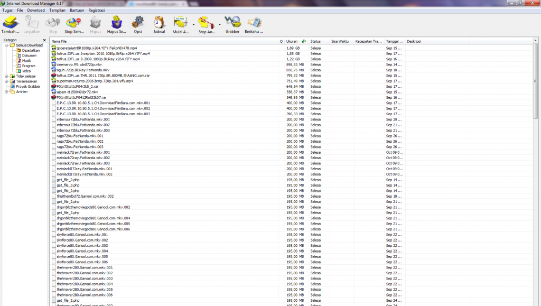Select file F01nt01st1cF04r2k5_2.rar

click(x=78, y=87)
